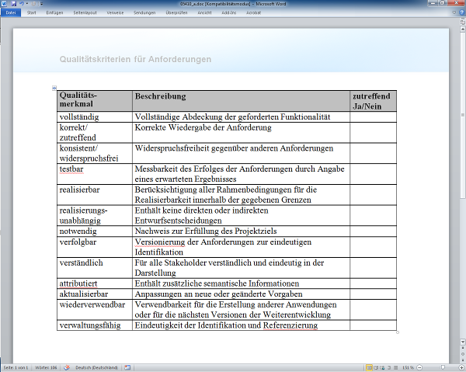Click the Undo arrow icon
Viewport: 466px width, 372px height.
point(22,4)
